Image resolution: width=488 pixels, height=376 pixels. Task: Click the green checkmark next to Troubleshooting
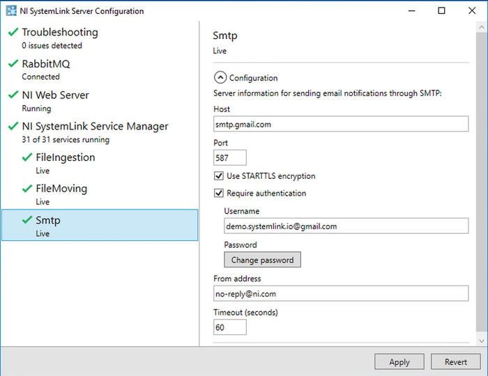point(13,32)
